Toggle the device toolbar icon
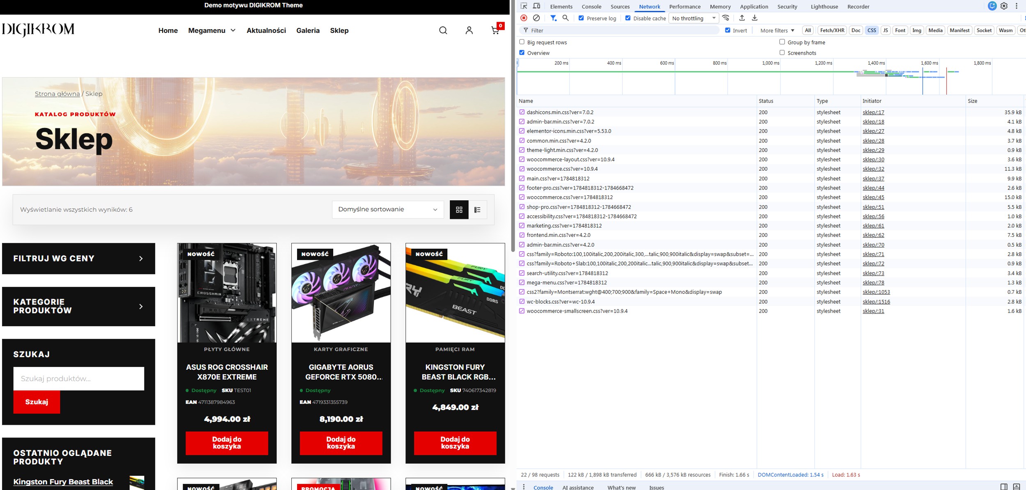The width and height of the screenshot is (1026, 490). [536, 6]
